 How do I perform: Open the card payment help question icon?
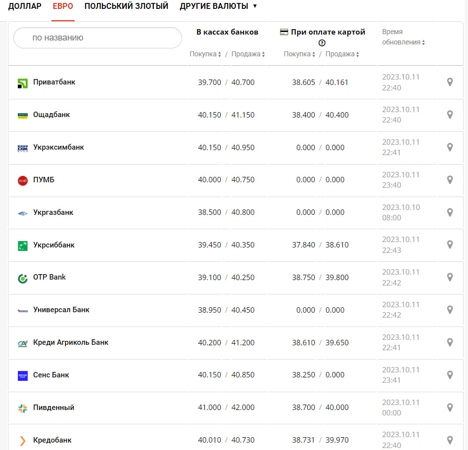[x=322, y=43]
